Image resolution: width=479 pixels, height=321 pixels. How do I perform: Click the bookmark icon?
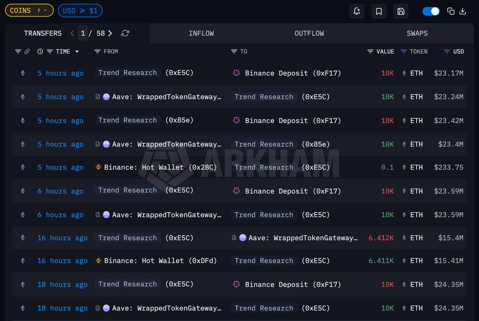pos(379,11)
